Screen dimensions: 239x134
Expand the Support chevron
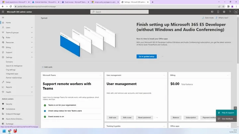pos(32,52)
